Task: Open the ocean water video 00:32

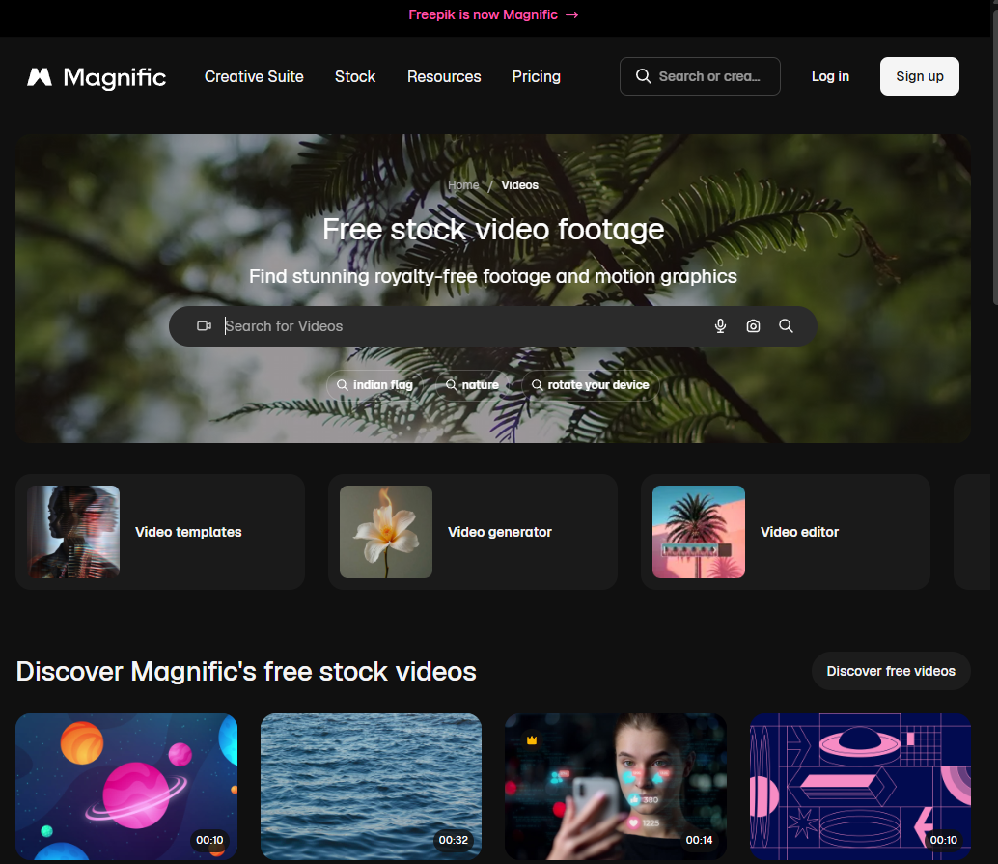Action: tap(371, 787)
